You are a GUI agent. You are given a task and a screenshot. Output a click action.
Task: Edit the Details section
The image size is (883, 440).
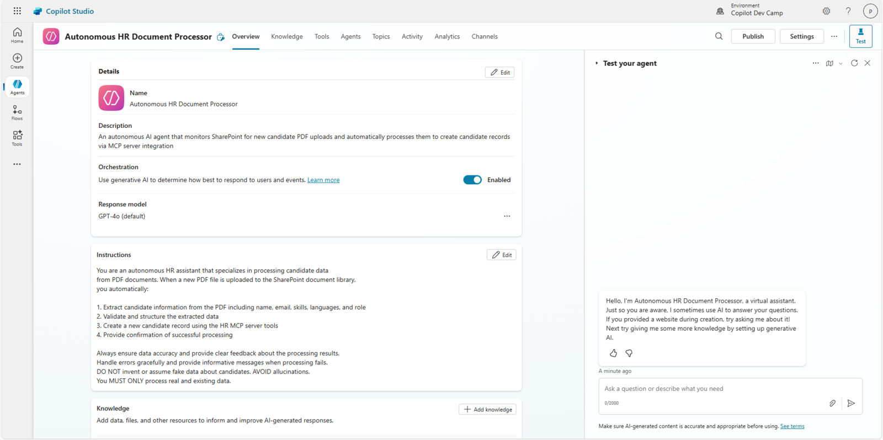pyautogui.click(x=499, y=72)
